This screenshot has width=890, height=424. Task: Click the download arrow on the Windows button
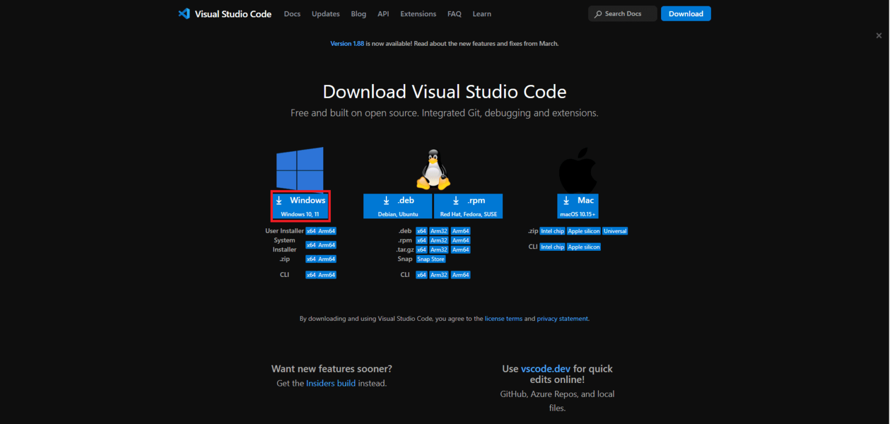pyautogui.click(x=279, y=199)
